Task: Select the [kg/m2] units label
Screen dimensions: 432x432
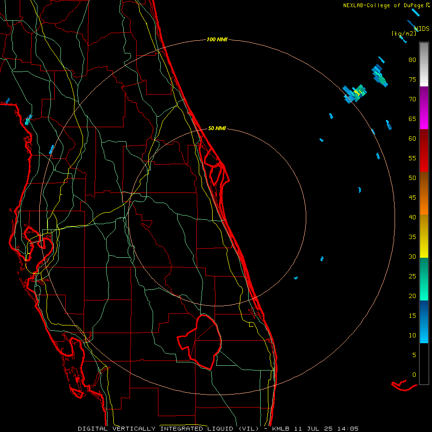Action: click(x=404, y=34)
